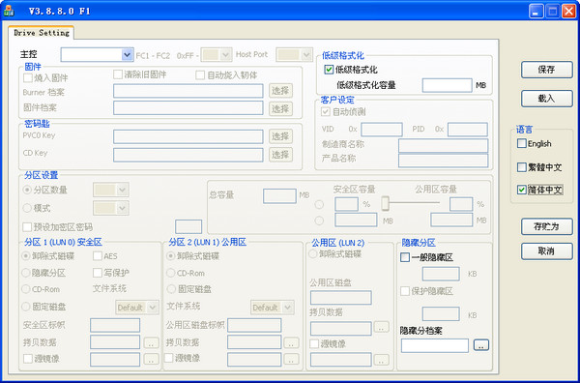Image resolution: width=580 pixels, height=383 pixels.
Task: Toggle the 低级格式化 checkbox
Action: coord(329,70)
